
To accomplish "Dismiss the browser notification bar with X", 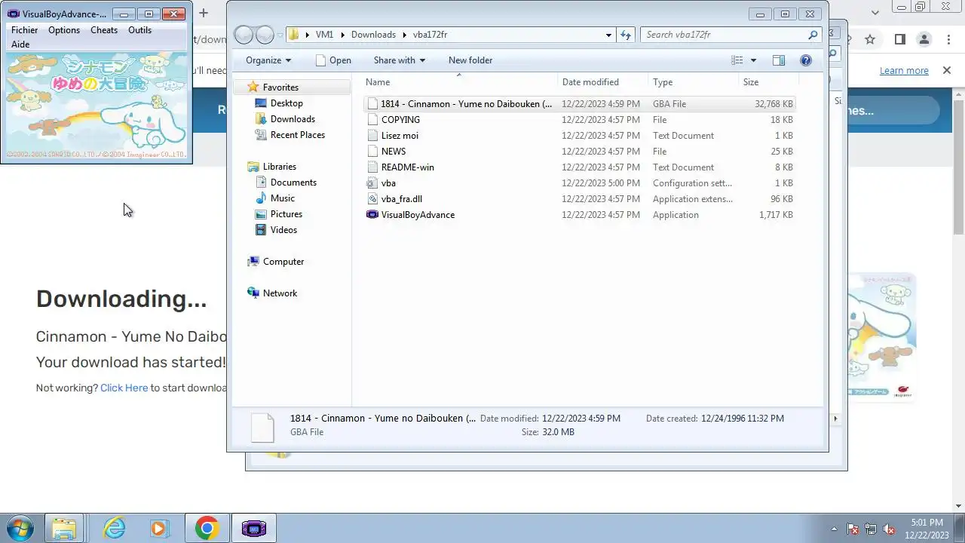I will (x=946, y=70).
